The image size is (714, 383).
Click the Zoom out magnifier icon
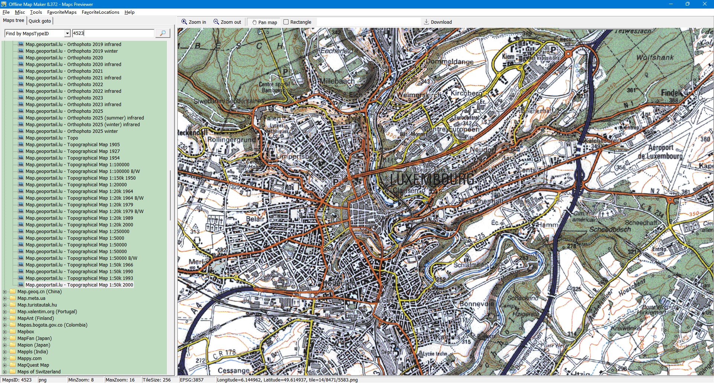pos(216,22)
